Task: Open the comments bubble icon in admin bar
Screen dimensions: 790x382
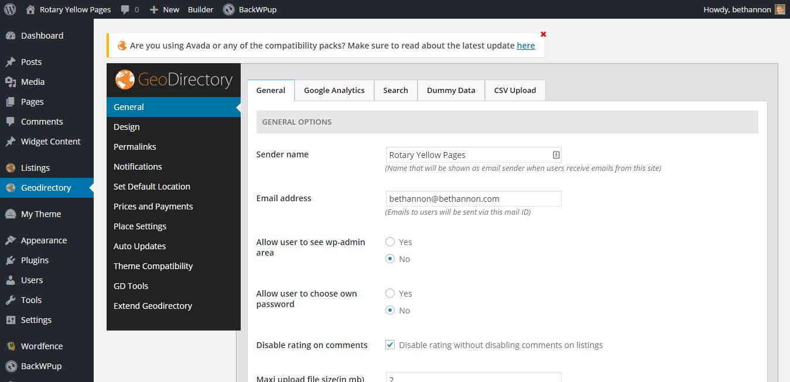Action: (x=125, y=9)
